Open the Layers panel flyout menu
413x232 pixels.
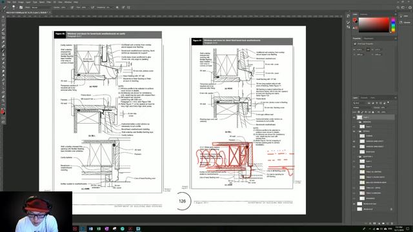point(396,97)
